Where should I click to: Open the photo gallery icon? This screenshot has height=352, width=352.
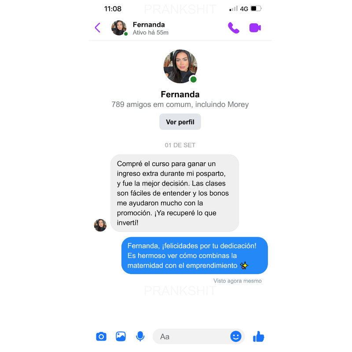[121, 336]
